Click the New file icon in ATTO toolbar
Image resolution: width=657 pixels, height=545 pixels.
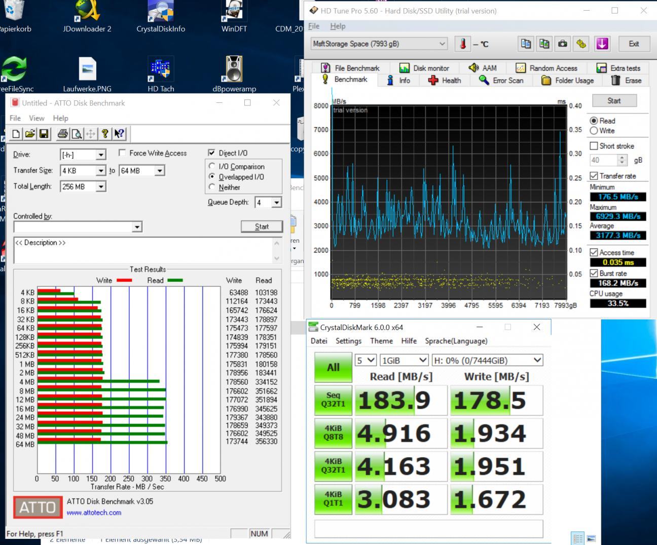[16, 134]
